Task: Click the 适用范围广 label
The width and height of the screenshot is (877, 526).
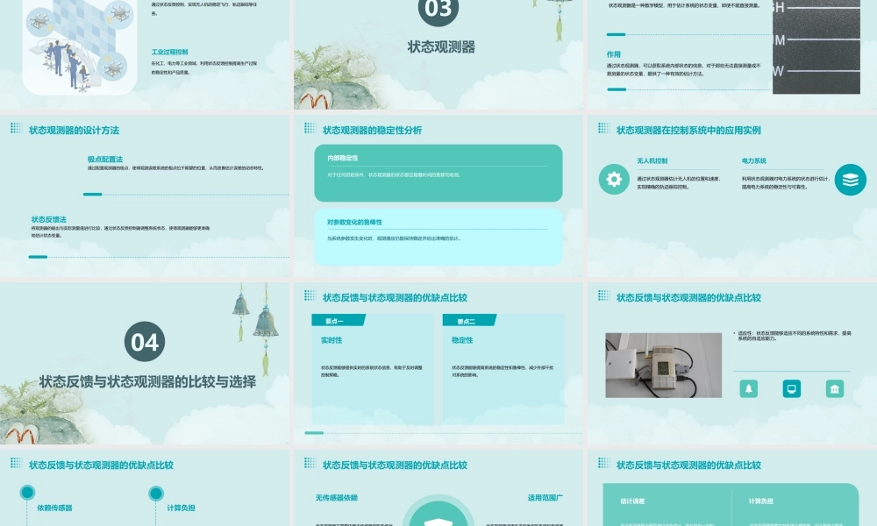Action: click(x=545, y=497)
